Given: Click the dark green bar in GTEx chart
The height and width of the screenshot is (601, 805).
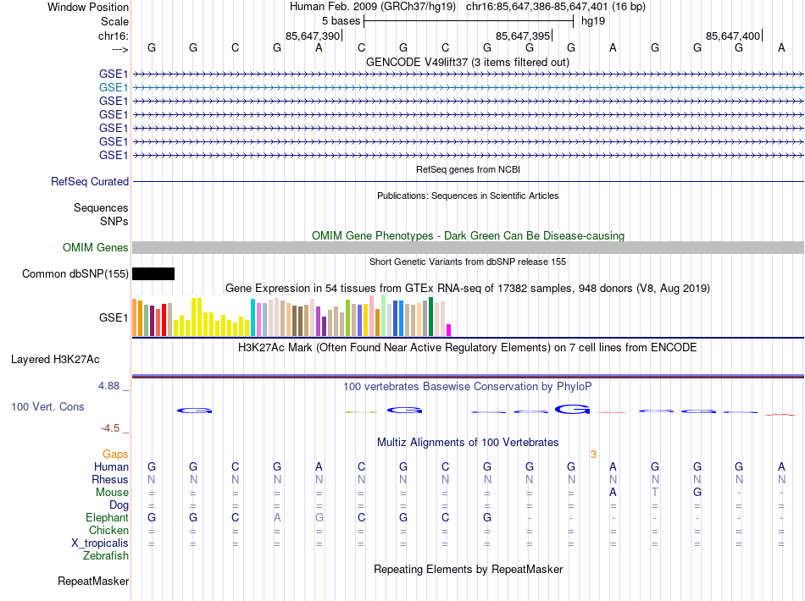Looking at the screenshot, I should (x=430, y=317).
